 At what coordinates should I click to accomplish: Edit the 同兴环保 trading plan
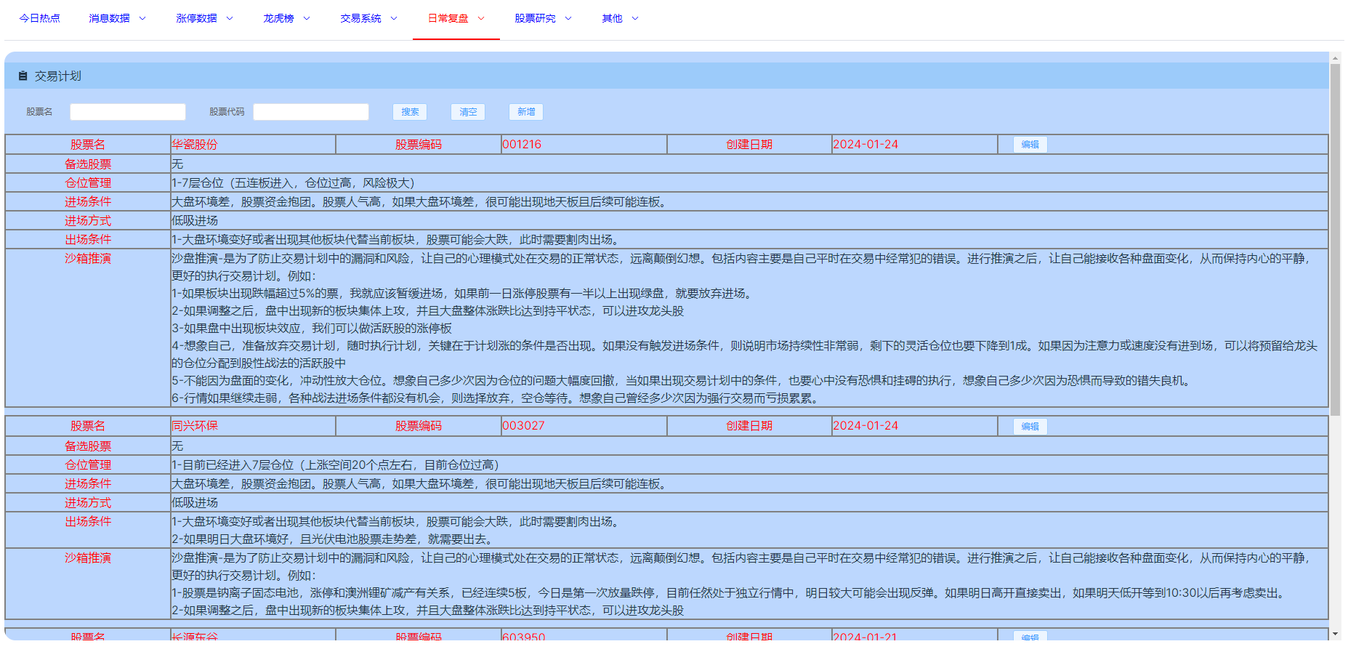tap(1030, 427)
